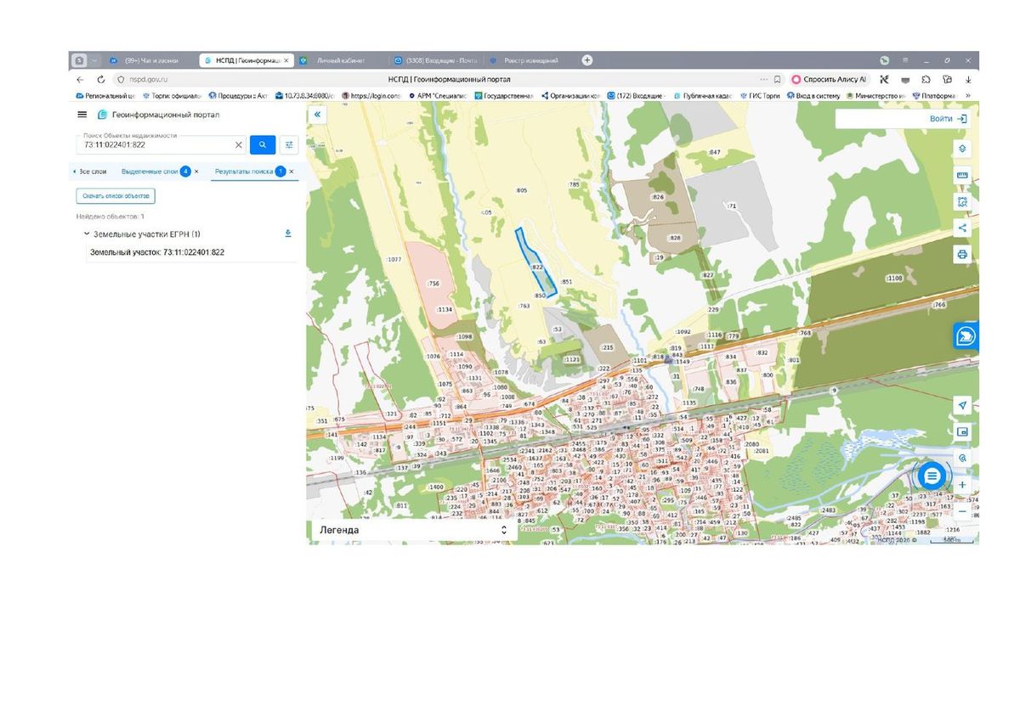Open the Министерство bookmark
Viewport: 1020px width, 721px height.
pos(876,96)
